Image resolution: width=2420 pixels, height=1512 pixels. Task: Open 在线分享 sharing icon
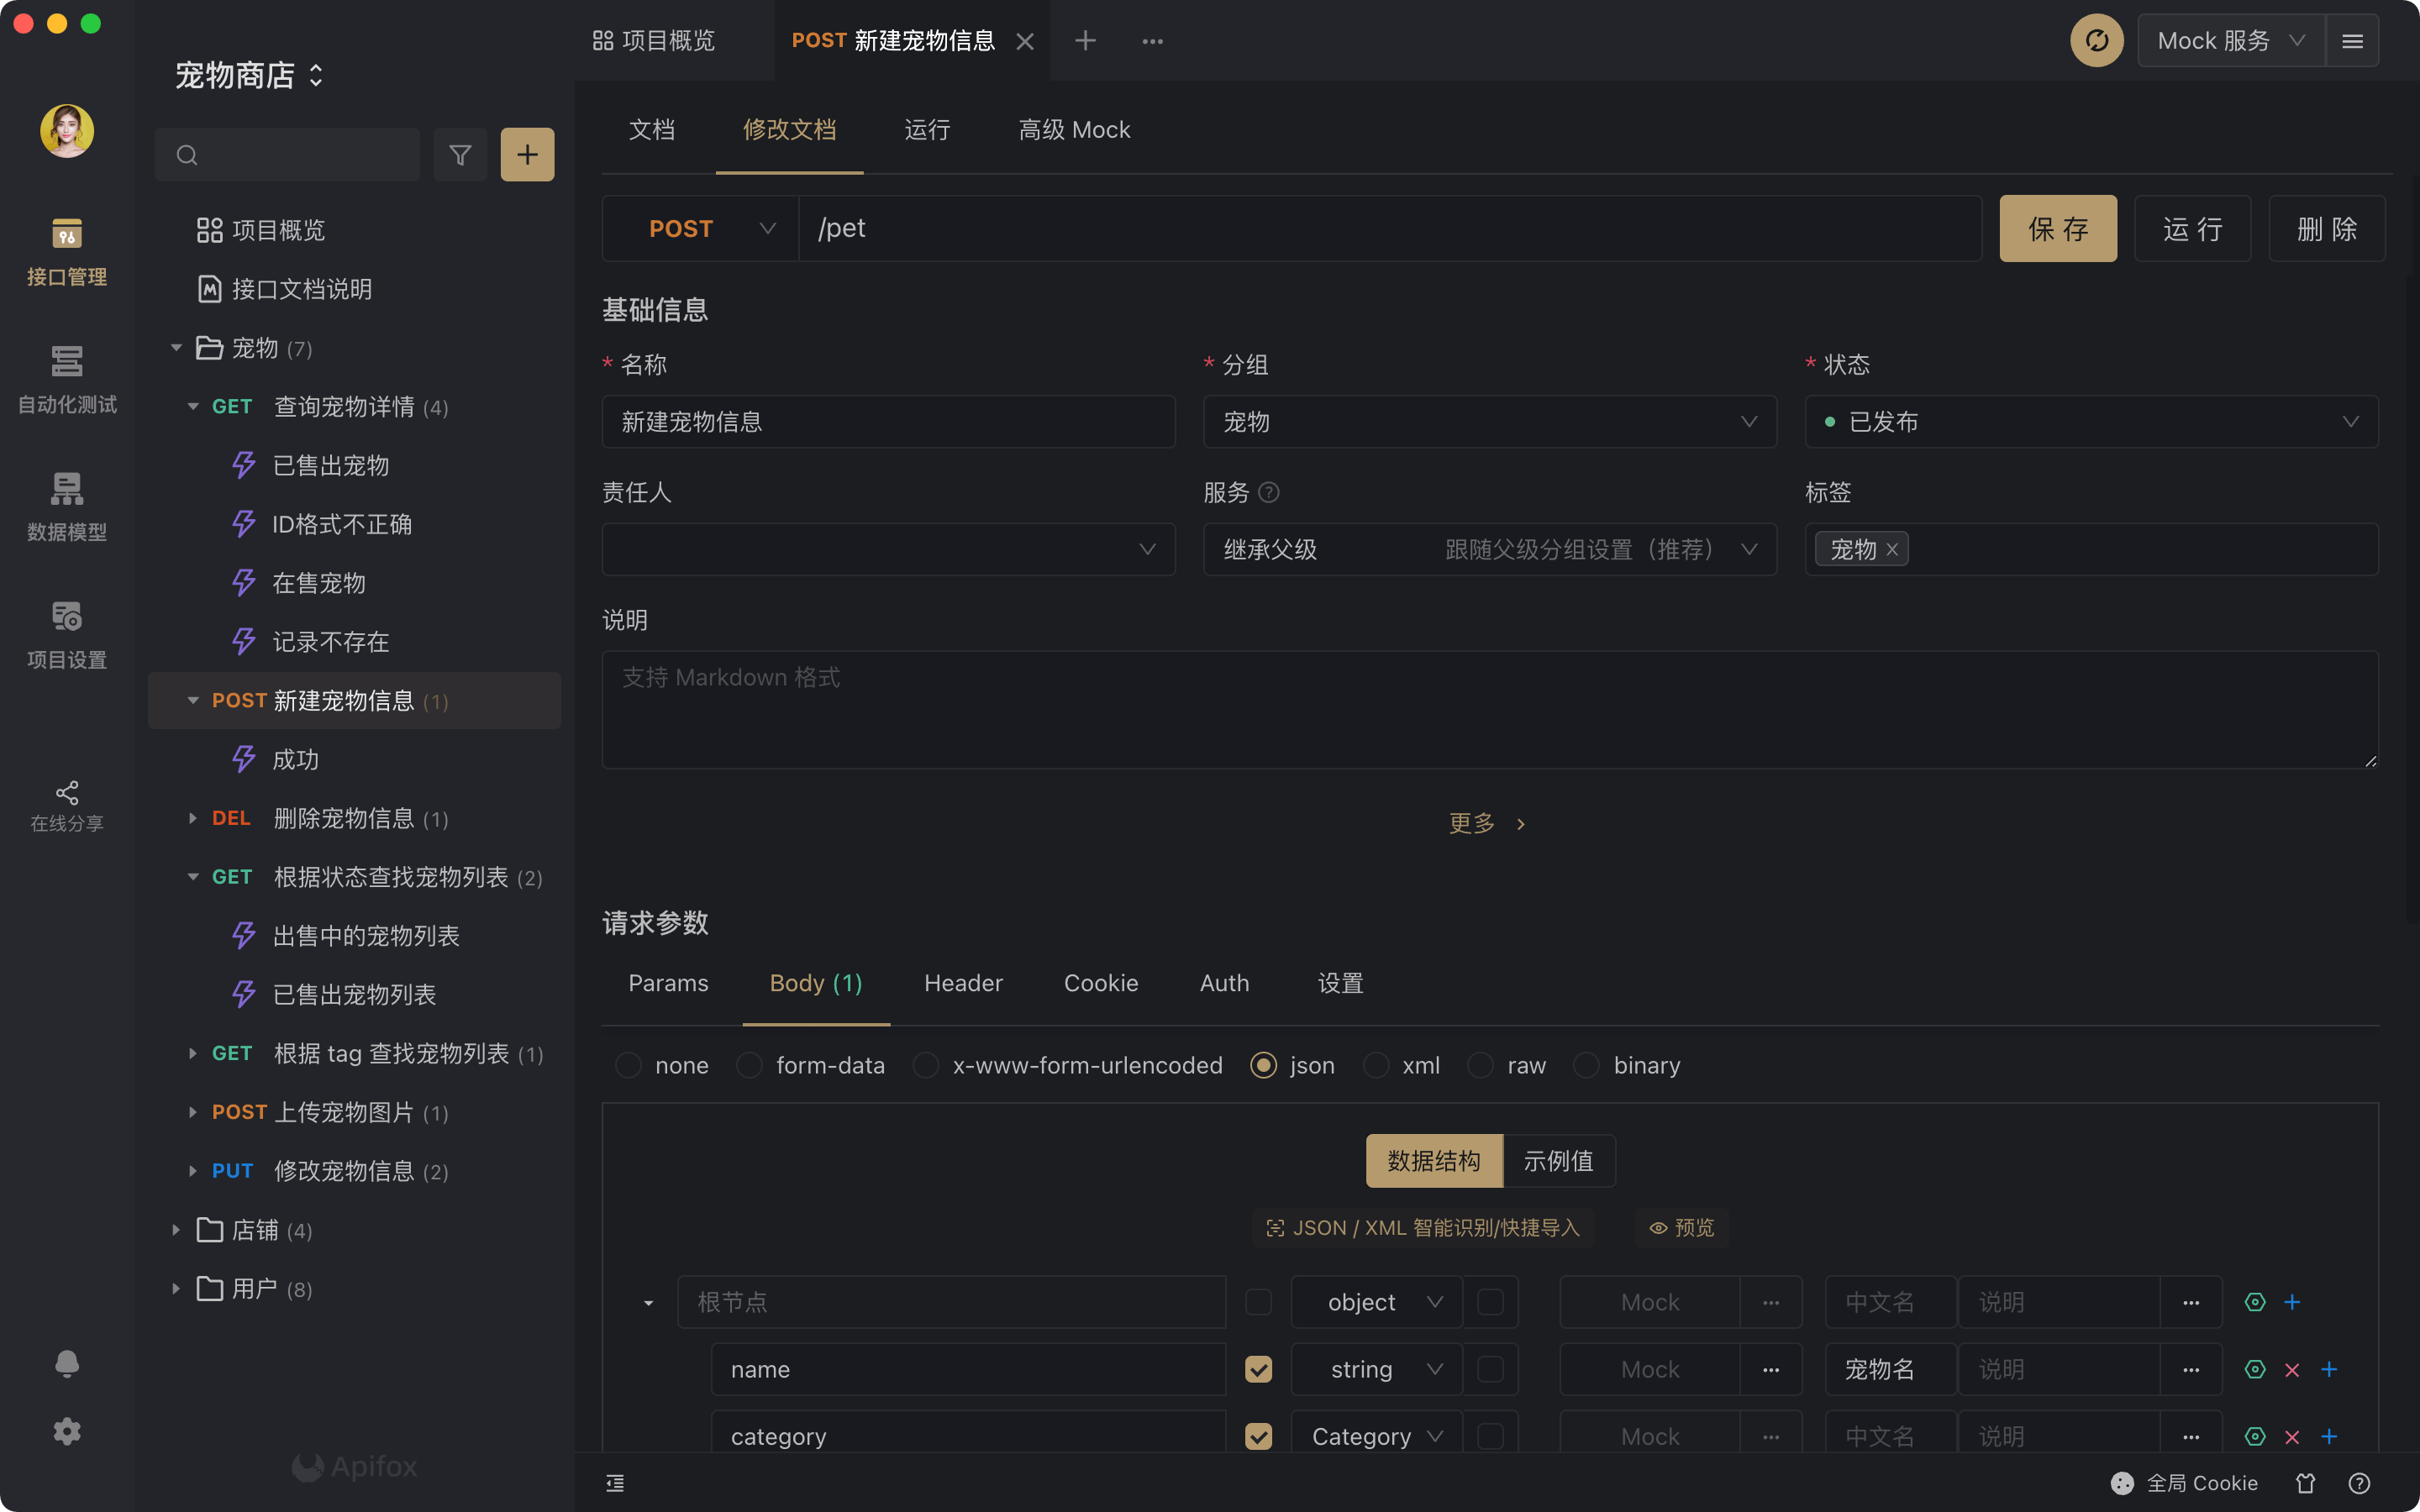(66, 805)
